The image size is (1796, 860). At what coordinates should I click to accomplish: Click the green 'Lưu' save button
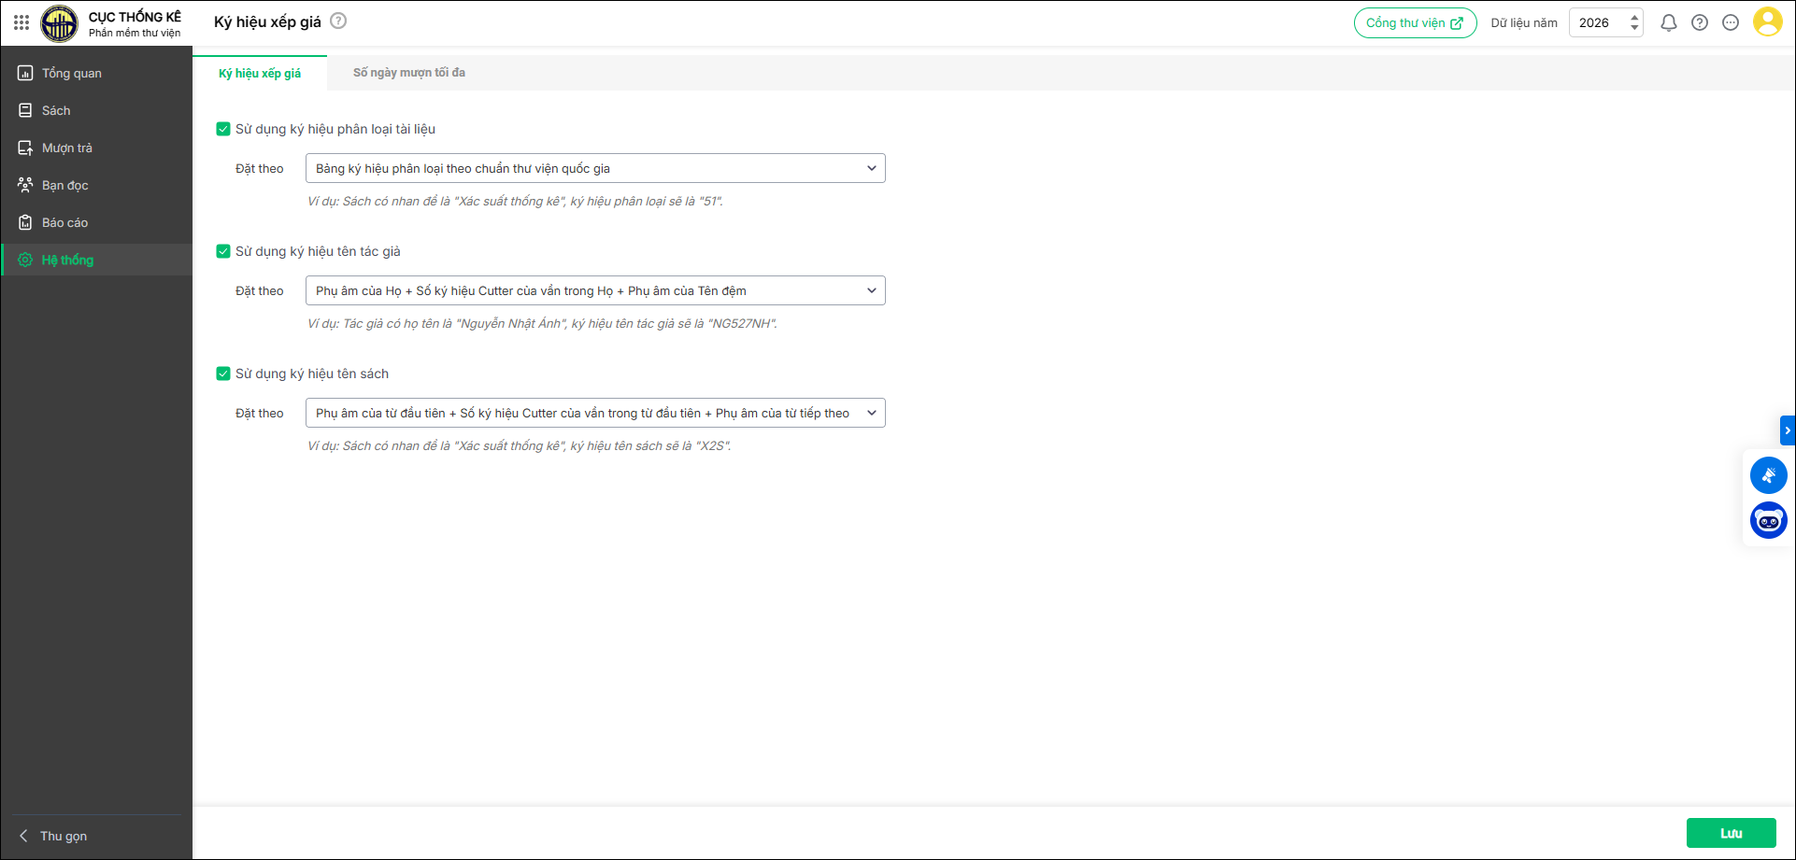tap(1731, 833)
